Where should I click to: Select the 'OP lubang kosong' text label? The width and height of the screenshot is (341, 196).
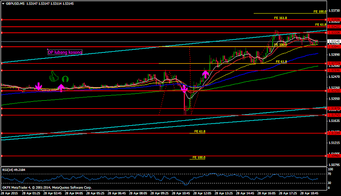point(65,52)
